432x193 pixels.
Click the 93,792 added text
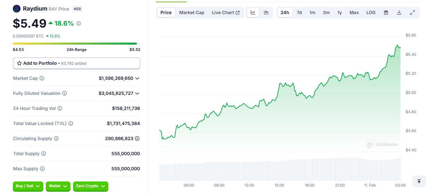coord(73,63)
